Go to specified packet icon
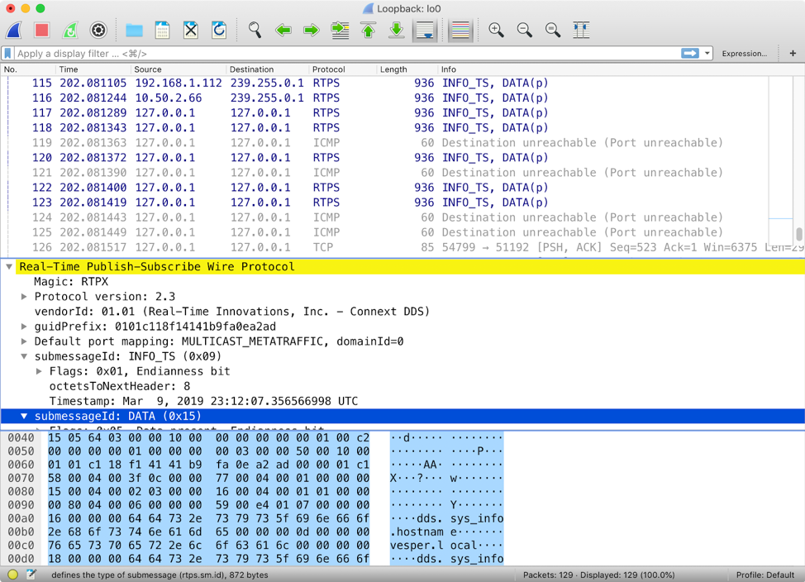Viewport: 805px width, 582px height. coord(340,31)
